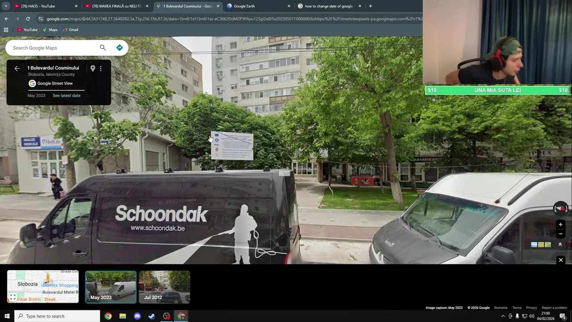Open a new browser tab
This screenshot has width=572, height=322.
[370, 6]
